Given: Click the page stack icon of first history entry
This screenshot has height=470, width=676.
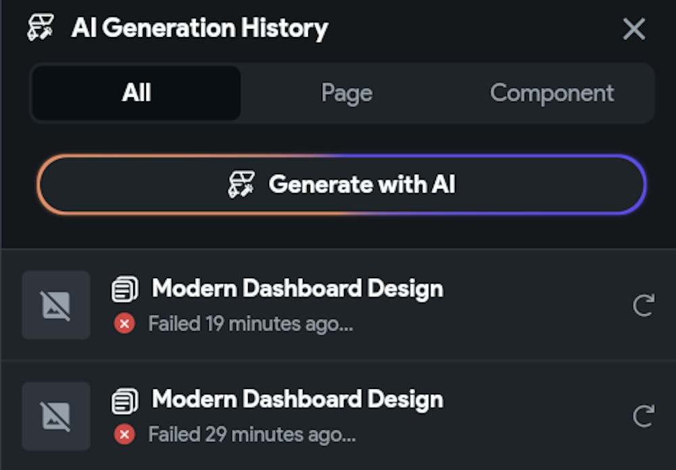Looking at the screenshot, I should coord(125,289).
